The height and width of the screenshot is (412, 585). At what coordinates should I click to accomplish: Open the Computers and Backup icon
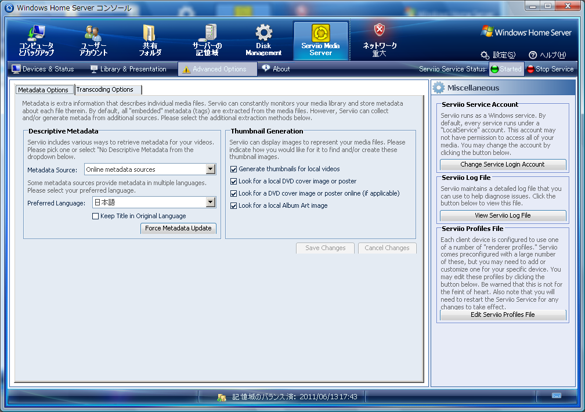tap(36, 34)
